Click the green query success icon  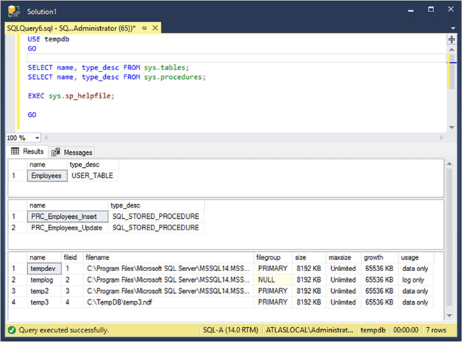[x=11, y=331]
